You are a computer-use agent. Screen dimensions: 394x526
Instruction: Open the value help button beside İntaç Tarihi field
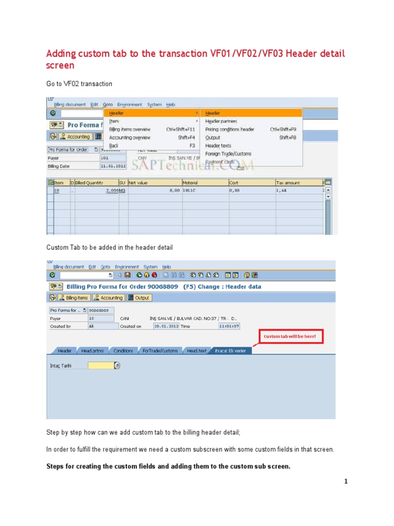(x=117, y=365)
